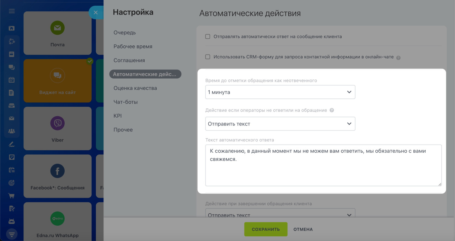
Task: Open the calendar icon in sidebar
Action: click(12, 80)
